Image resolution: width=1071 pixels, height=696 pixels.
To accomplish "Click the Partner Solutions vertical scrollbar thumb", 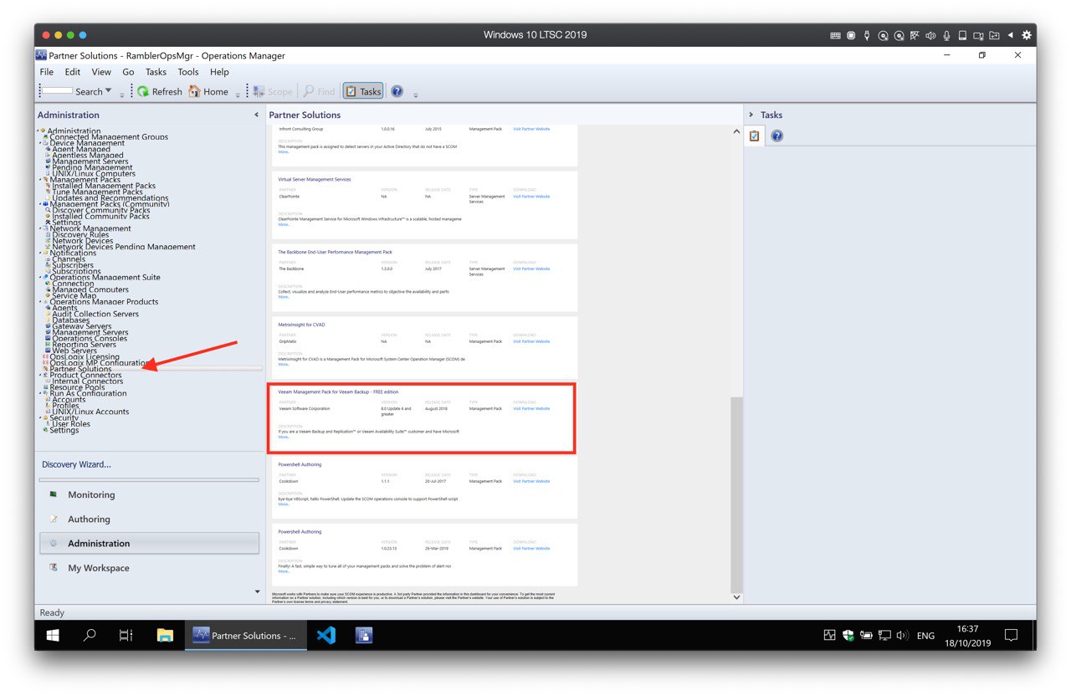I will click(x=736, y=494).
